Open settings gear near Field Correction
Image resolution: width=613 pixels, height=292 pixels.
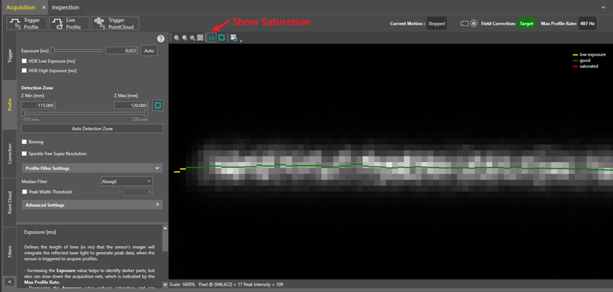coord(473,23)
